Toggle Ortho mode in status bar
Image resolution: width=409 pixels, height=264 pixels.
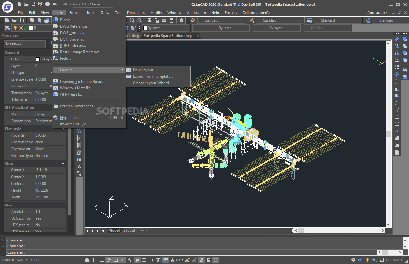[102, 260]
